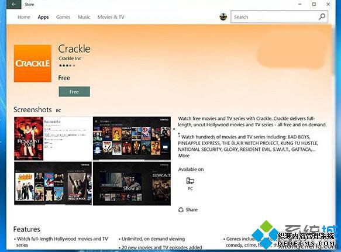The image size is (341, 252).
Task: Click the back arrow in Store title bar
Action: click(13, 4)
